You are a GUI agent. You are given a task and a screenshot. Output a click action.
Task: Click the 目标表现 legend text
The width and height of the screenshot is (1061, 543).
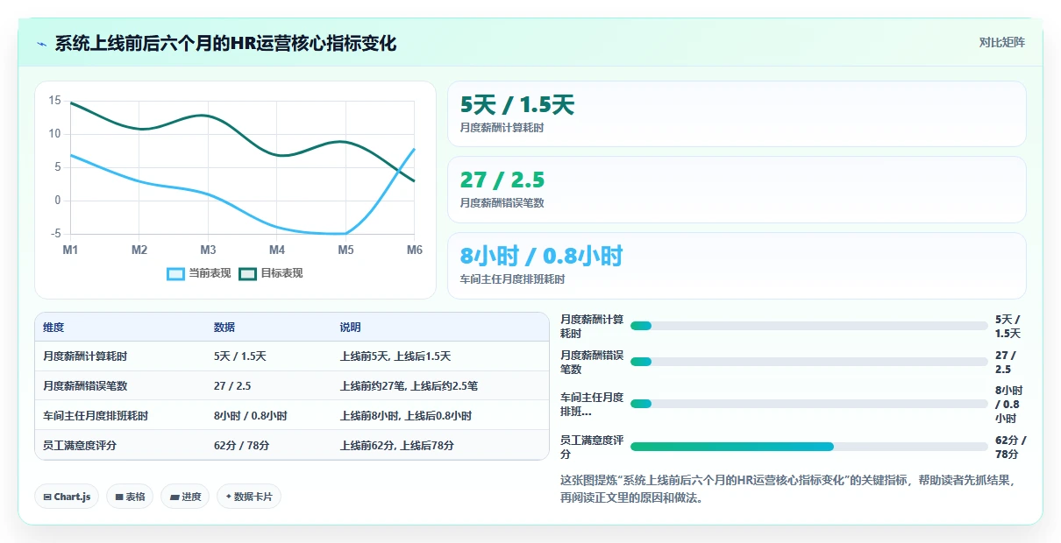(281, 273)
